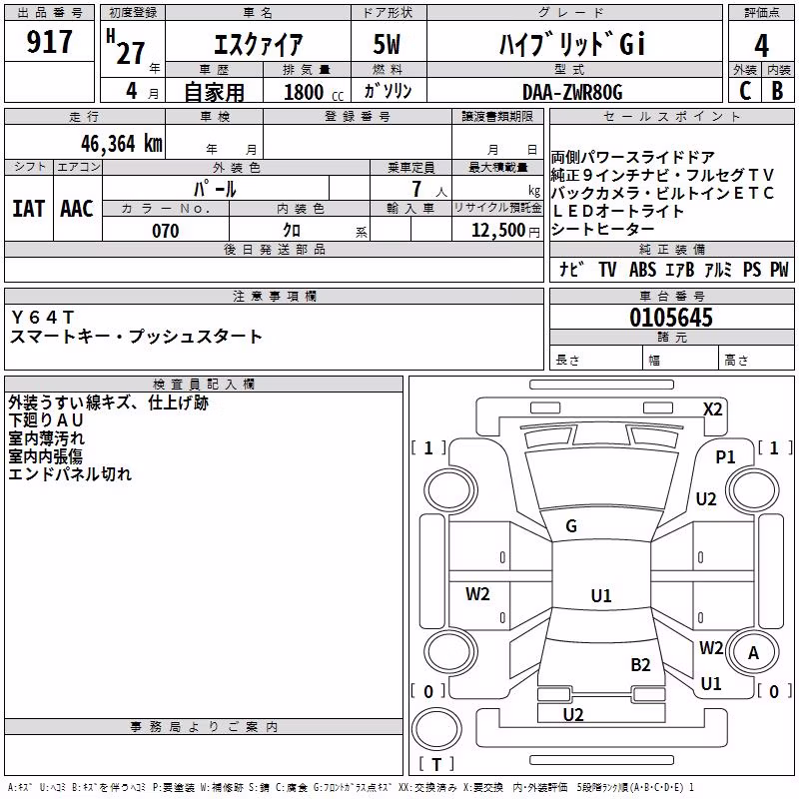This screenshot has width=799, height=799.
Task: Click the 長さ dimension field
Action: tap(596, 359)
